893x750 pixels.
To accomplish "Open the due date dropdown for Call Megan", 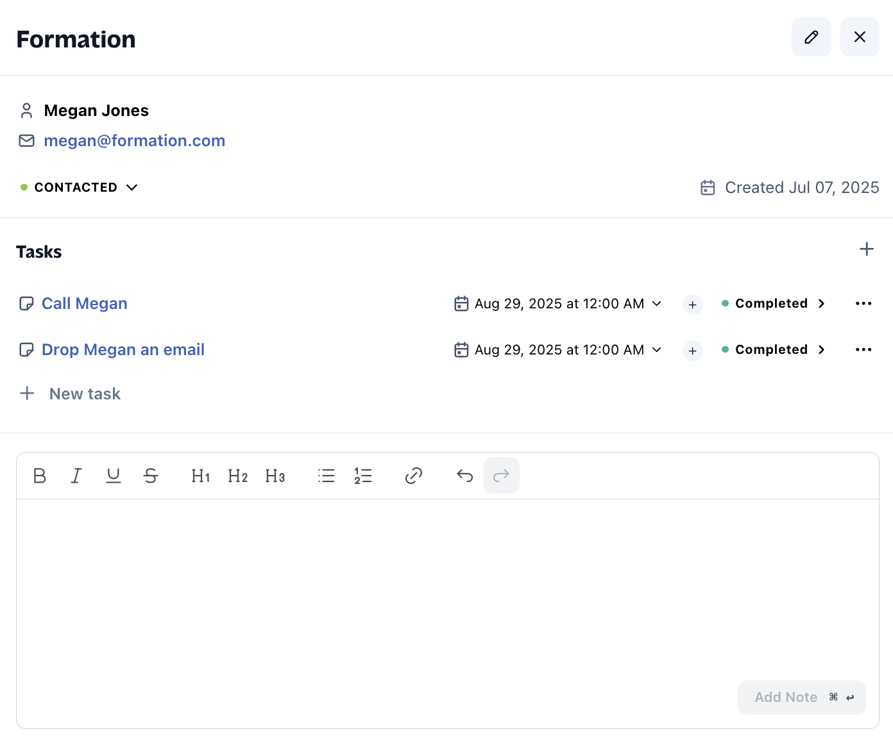I will 558,304.
